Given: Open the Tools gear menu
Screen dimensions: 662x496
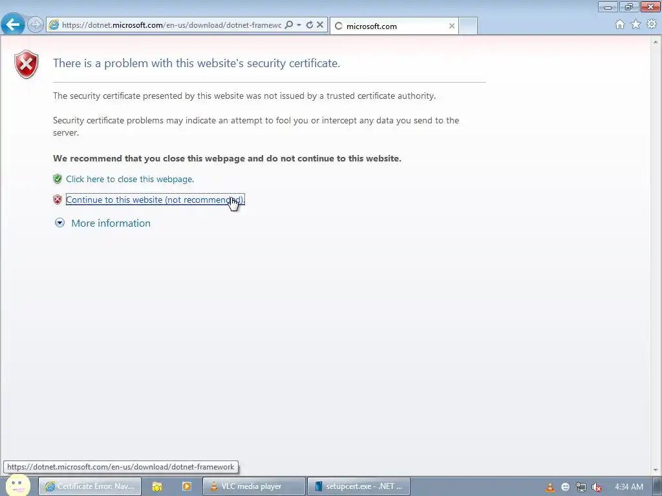Looking at the screenshot, I should tap(652, 25).
